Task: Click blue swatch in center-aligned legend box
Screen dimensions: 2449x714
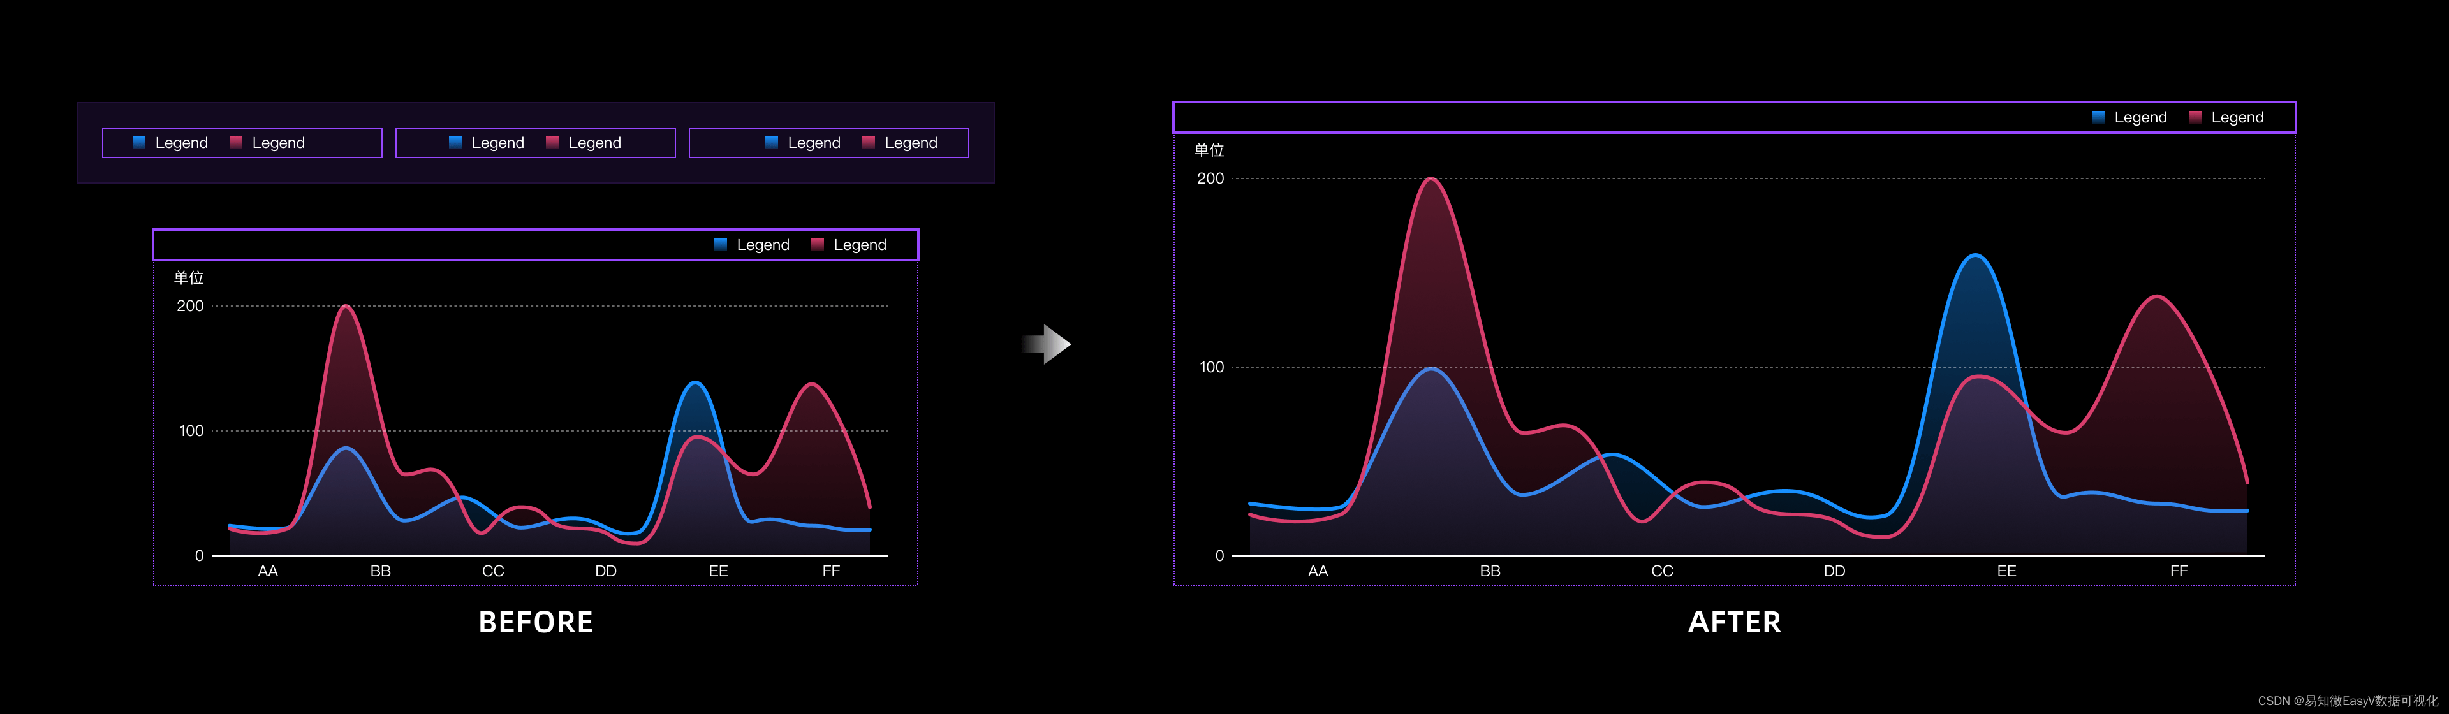Action: 455,143
